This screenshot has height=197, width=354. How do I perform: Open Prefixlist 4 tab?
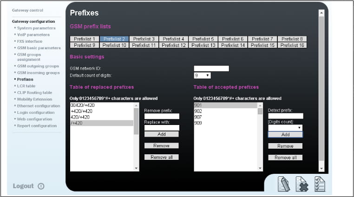tap(173, 39)
